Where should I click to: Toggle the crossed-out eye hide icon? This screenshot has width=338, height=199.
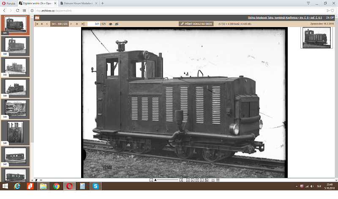click(x=117, y=24)
